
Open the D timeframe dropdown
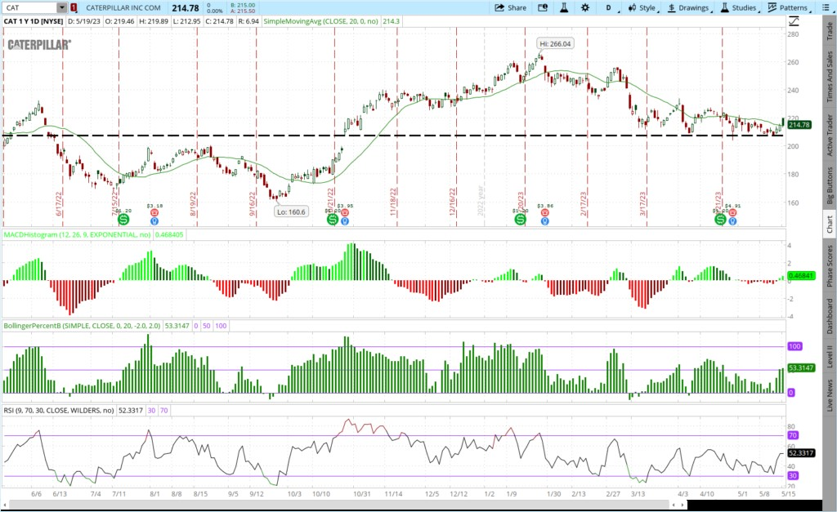pyautogui.click(x=611, y=7)
